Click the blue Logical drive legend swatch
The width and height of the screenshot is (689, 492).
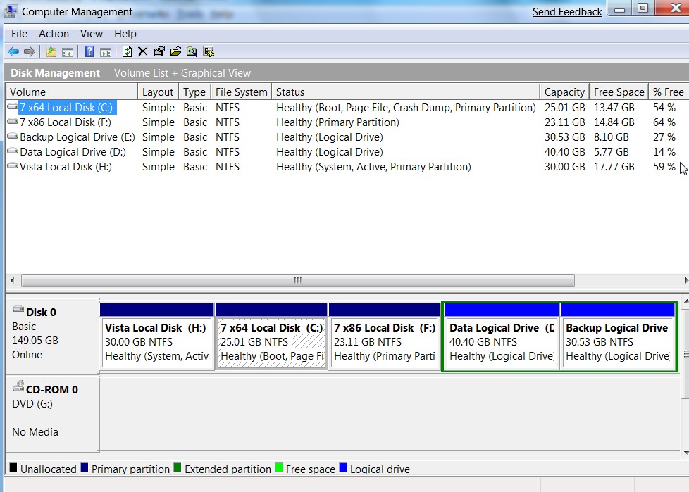[x=343, y=467]
